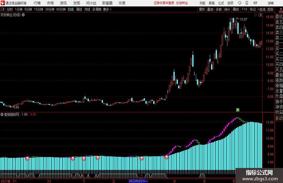Add stock via +自选 button

coord(261,9)
